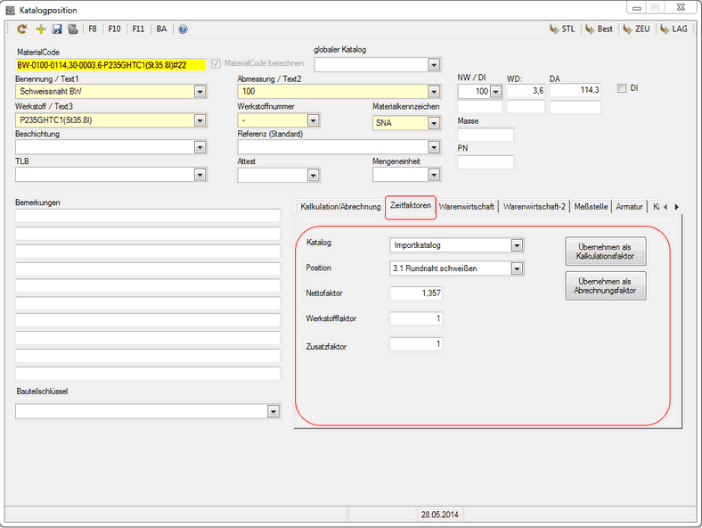
Task: Click the floppy disk save icon
Action: pyautogui.click(x=57, y=29)
